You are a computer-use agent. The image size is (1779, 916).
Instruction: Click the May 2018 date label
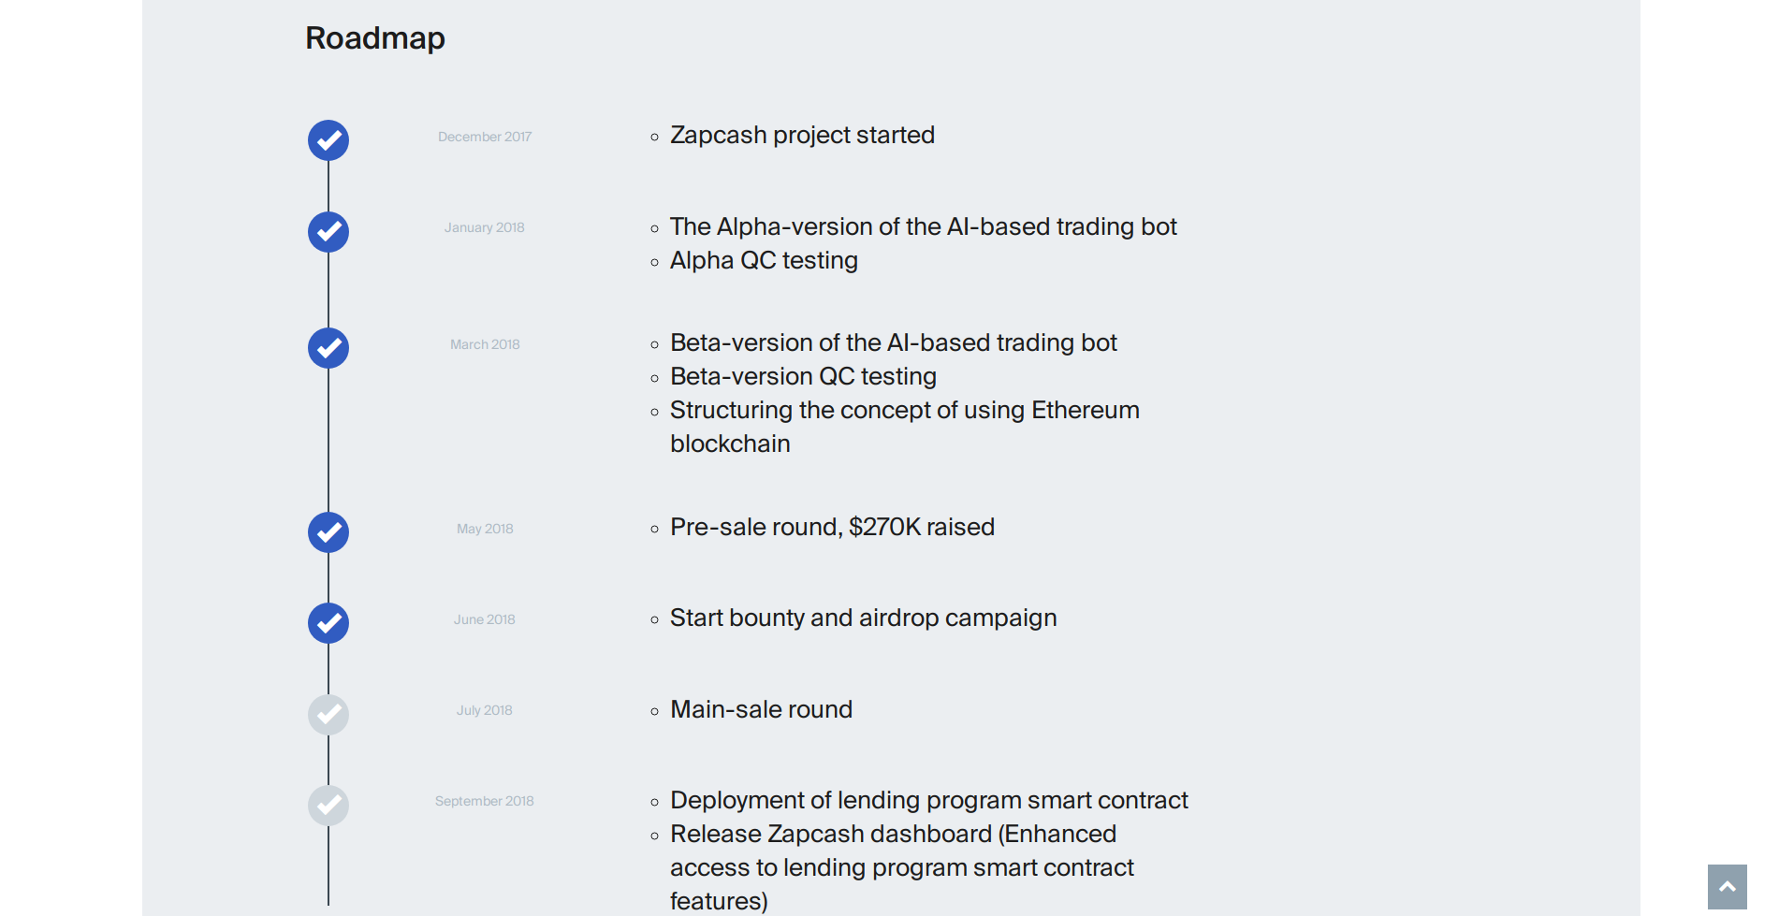pos(485,529)
